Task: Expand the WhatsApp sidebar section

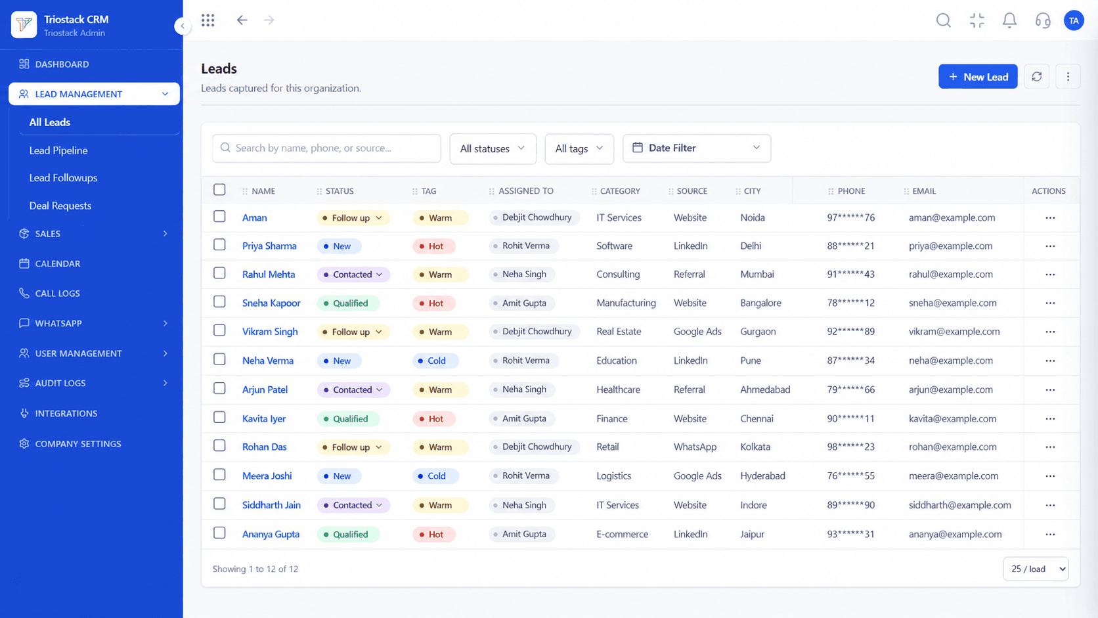Action: pyautogui.click(x=95, y=323)
